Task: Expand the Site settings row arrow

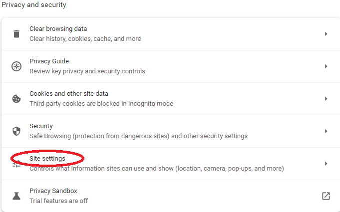Action: click(x=326, y=164)
